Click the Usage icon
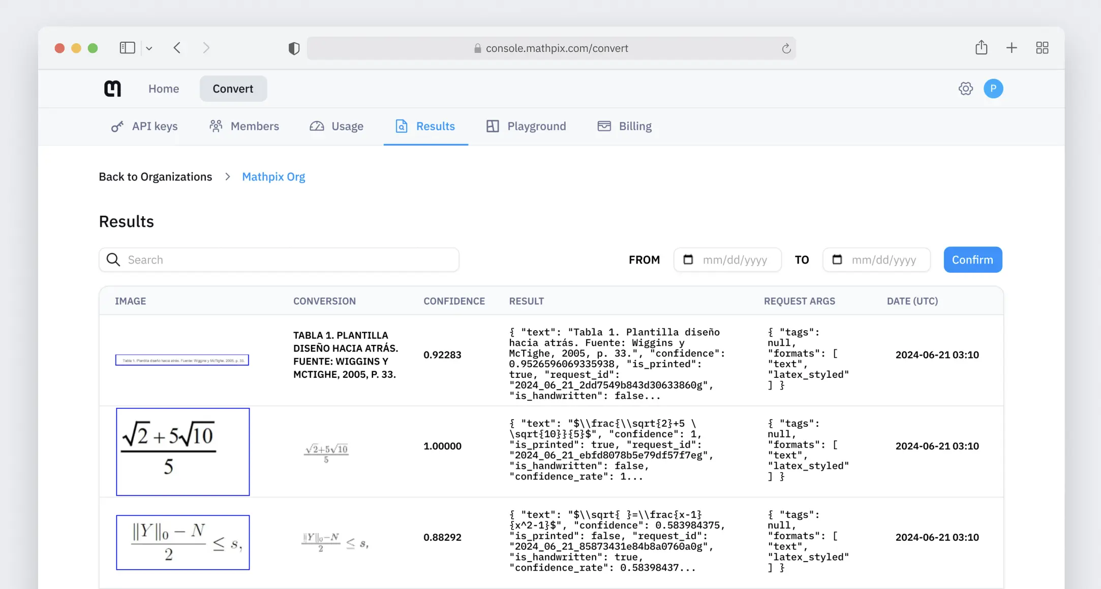1101x589 pixels. [316, 126]
